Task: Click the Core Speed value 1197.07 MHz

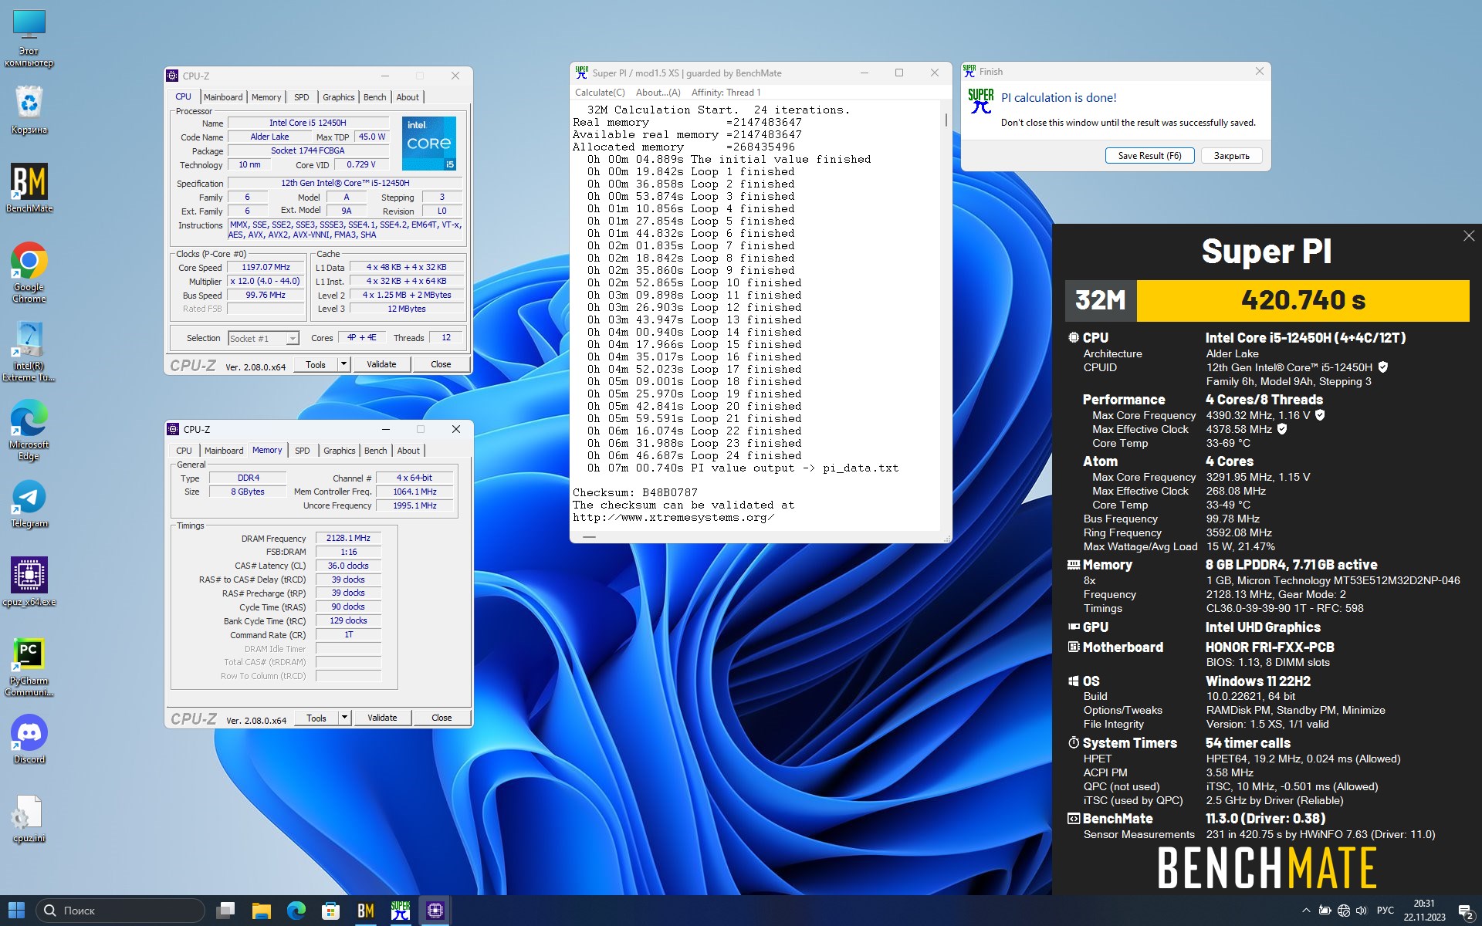Action: coord(266,267)
